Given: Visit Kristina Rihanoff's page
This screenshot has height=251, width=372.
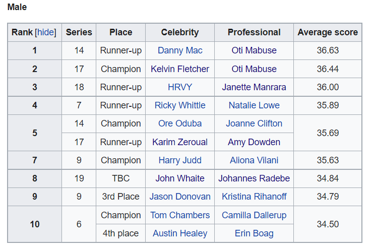Looking at the screenshot, I should coord(254,197).
